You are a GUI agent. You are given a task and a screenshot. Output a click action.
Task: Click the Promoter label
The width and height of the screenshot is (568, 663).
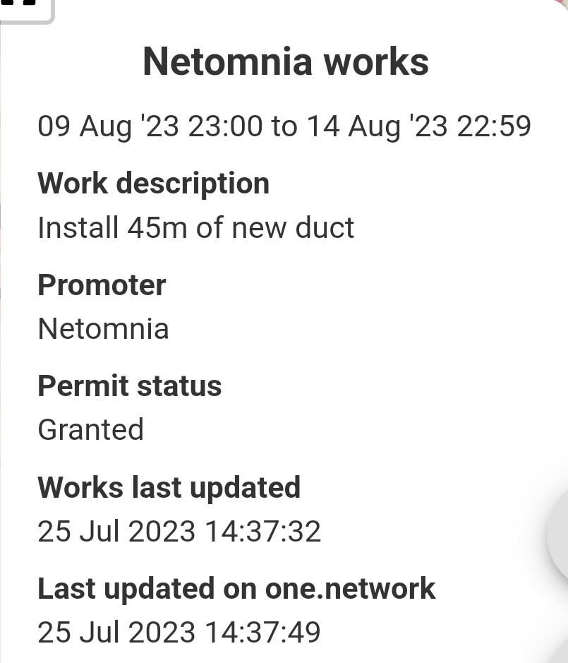[102, 285]
